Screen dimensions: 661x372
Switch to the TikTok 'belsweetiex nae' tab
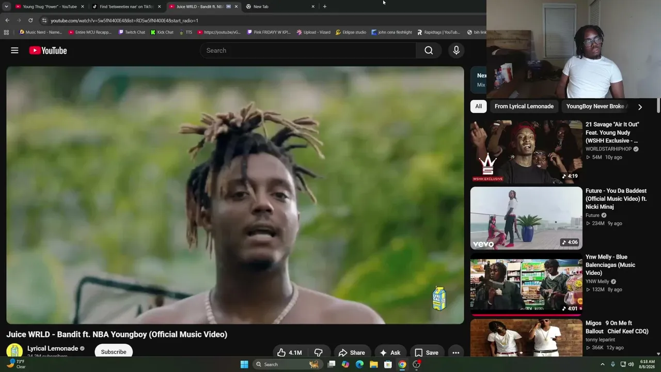tap(126, 7)
